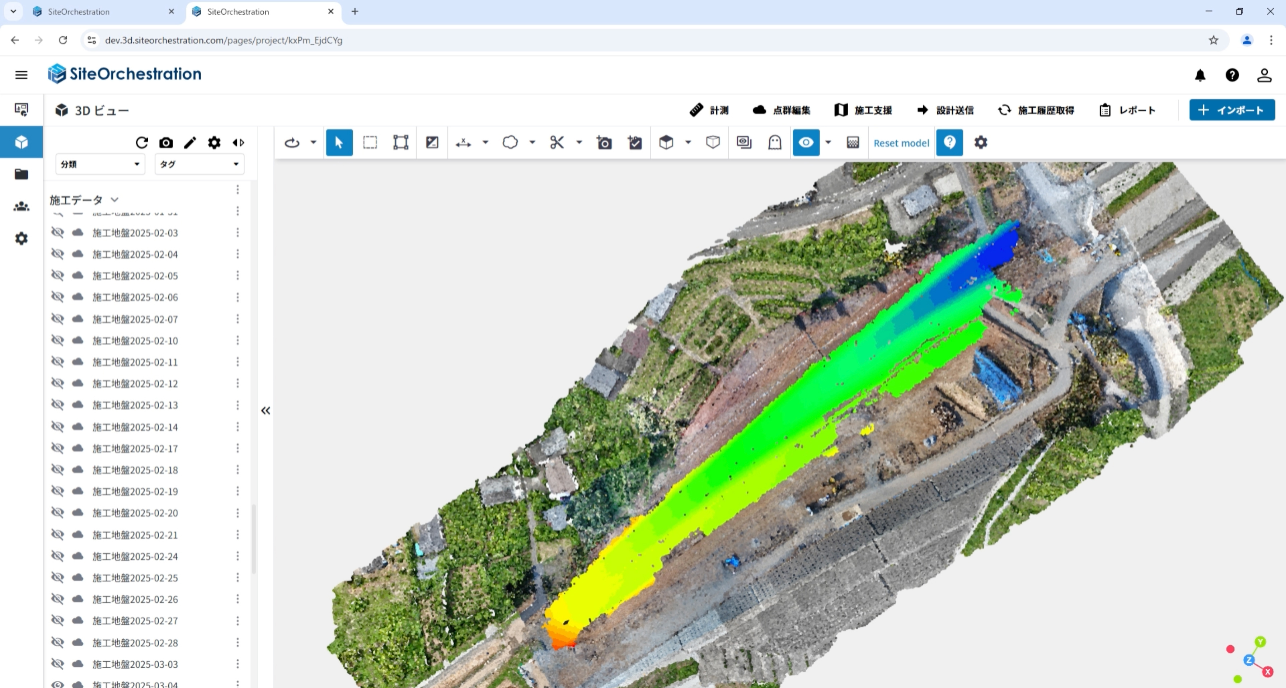1286x688 pixels.
Task: Open the toolbar settings gear icon
Action: 981,142
